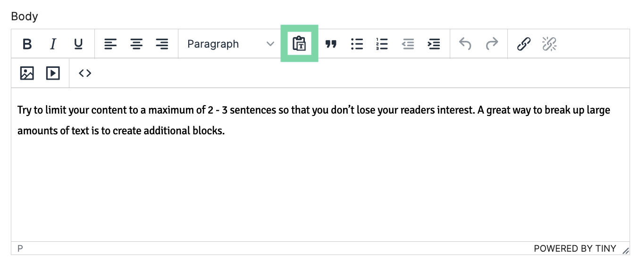
Task: Undo the last action
Action: pos(465,44)
